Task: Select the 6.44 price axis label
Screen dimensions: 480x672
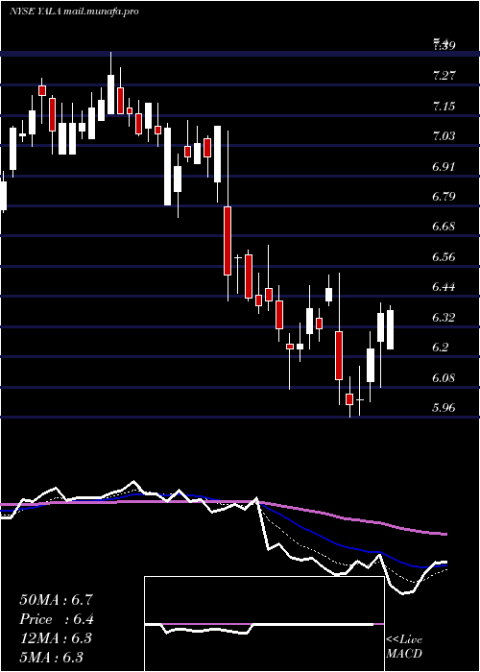Action: (x=444, y=287)
